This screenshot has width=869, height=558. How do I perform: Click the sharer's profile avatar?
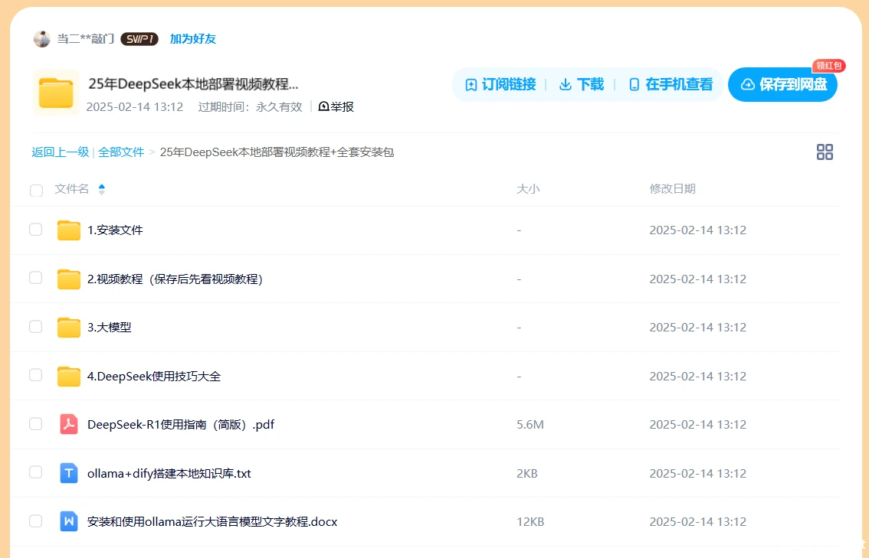tap(42, 39)
